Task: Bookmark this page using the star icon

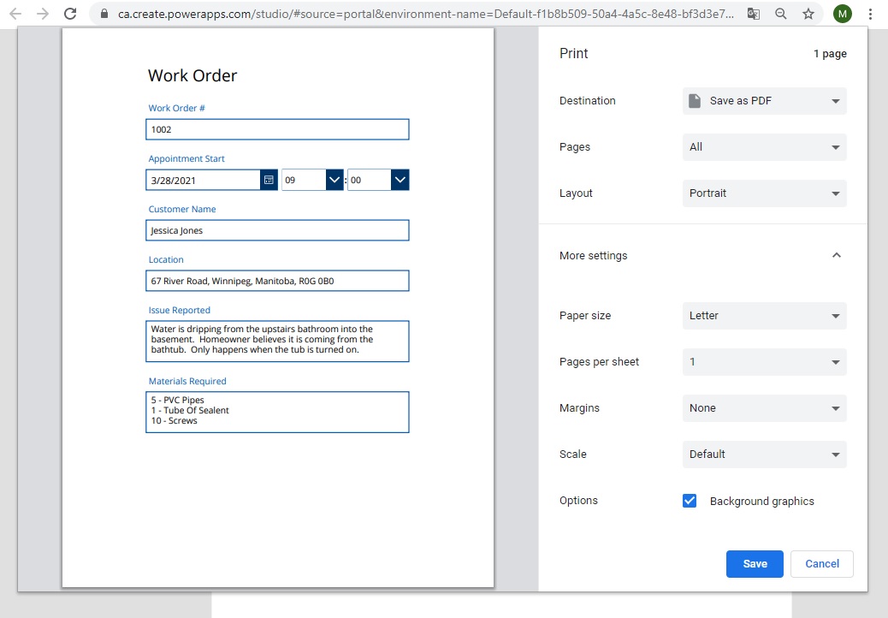Action: tap(808, 14)
